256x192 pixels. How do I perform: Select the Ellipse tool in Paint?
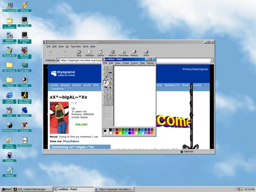click(x=105, y=103)
